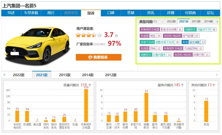
Task: Select 2014款 in lower chart tabs
Action: 88,75
